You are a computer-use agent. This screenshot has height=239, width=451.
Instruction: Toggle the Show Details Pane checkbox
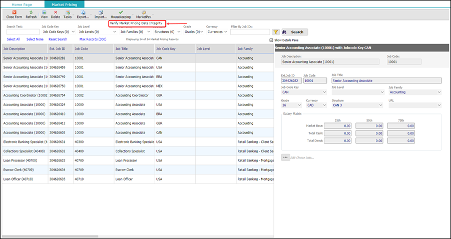coord(271,40)
